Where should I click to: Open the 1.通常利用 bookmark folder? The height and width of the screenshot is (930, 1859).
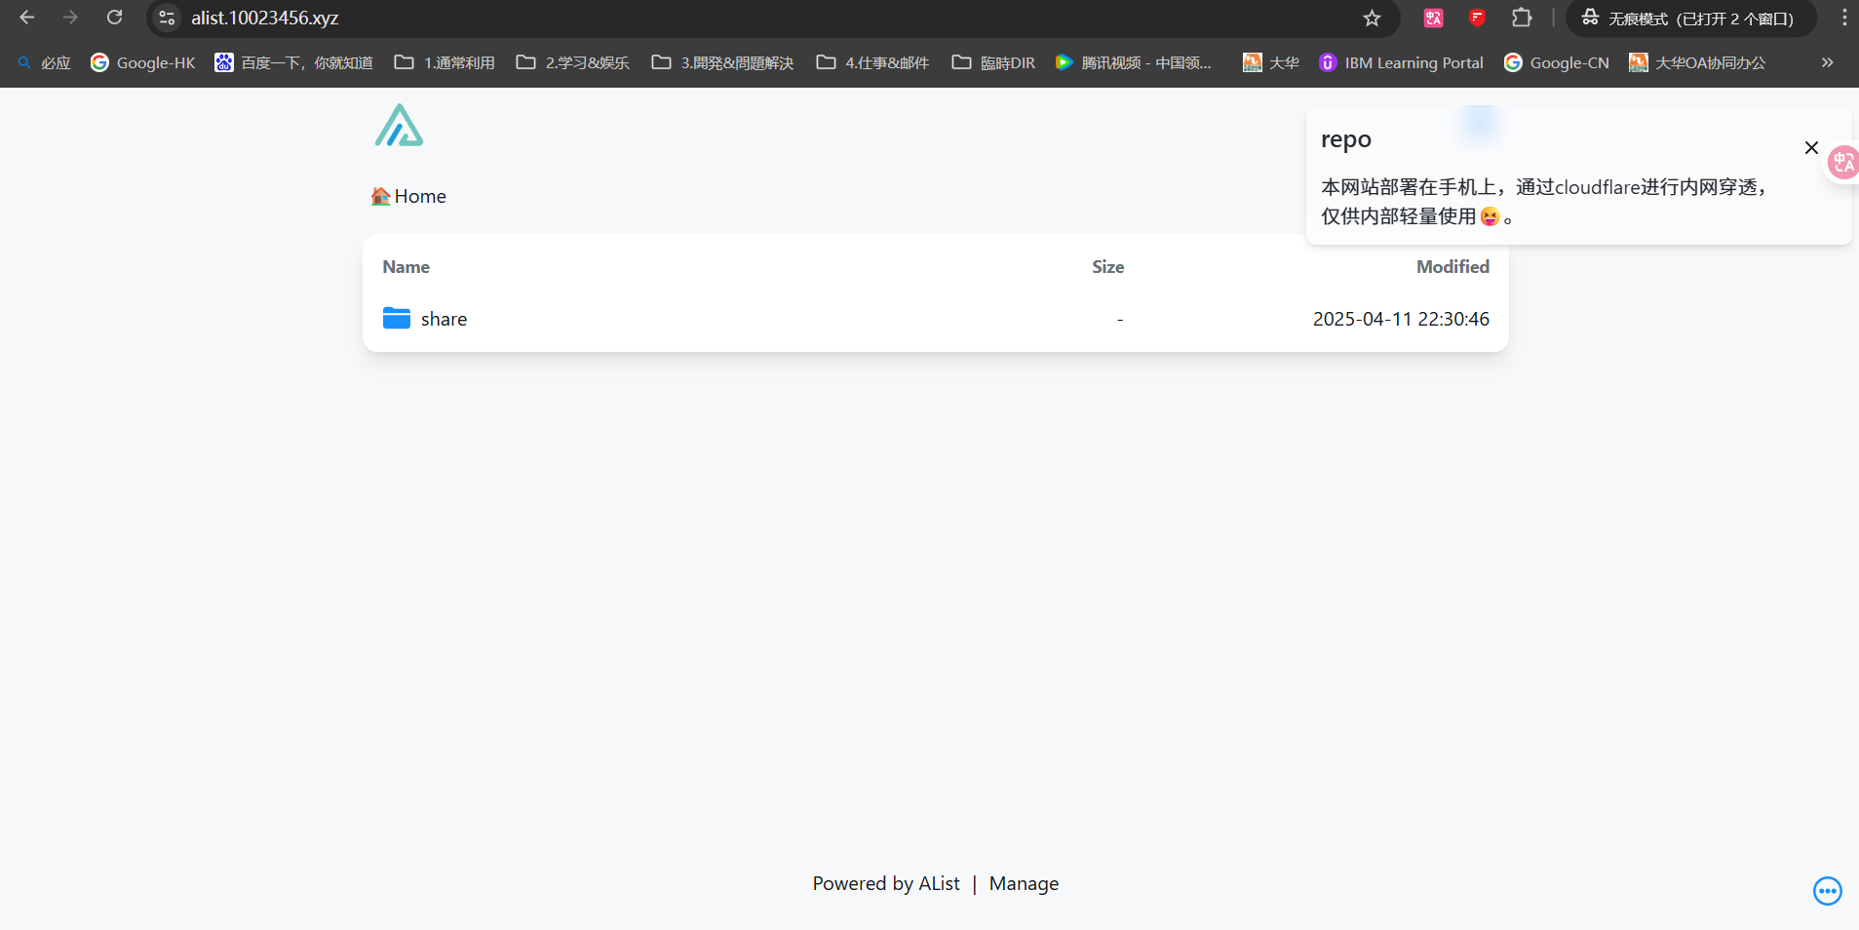pyautogui.click(x=445, y=62)
